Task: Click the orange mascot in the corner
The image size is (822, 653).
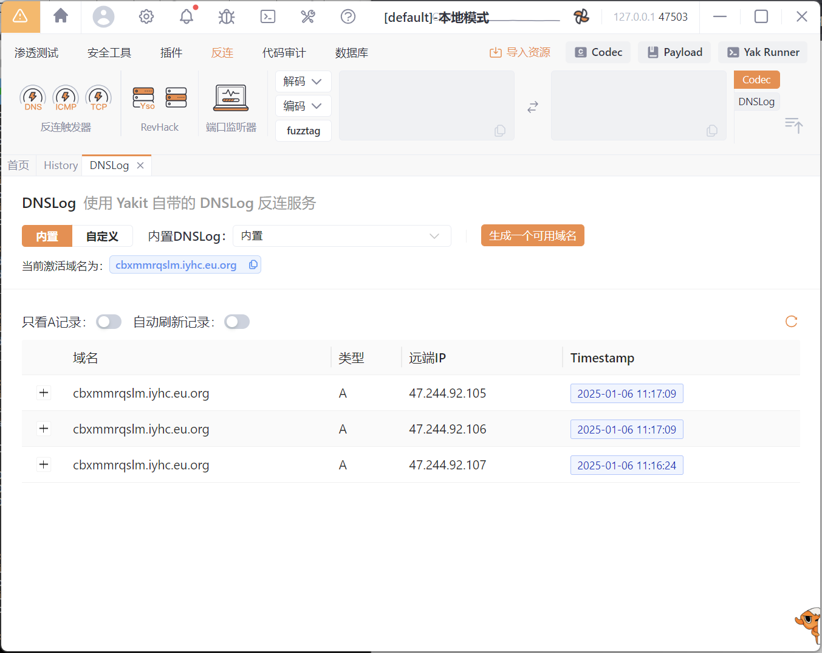Action: (809, 624)
